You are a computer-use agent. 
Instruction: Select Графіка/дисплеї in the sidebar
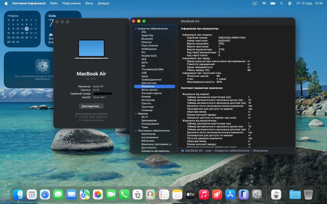pyautogui.click(x=151, y=80)
